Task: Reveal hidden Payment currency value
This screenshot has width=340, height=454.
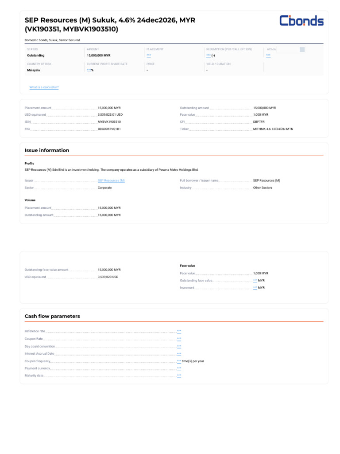Action: click(179, 368)
